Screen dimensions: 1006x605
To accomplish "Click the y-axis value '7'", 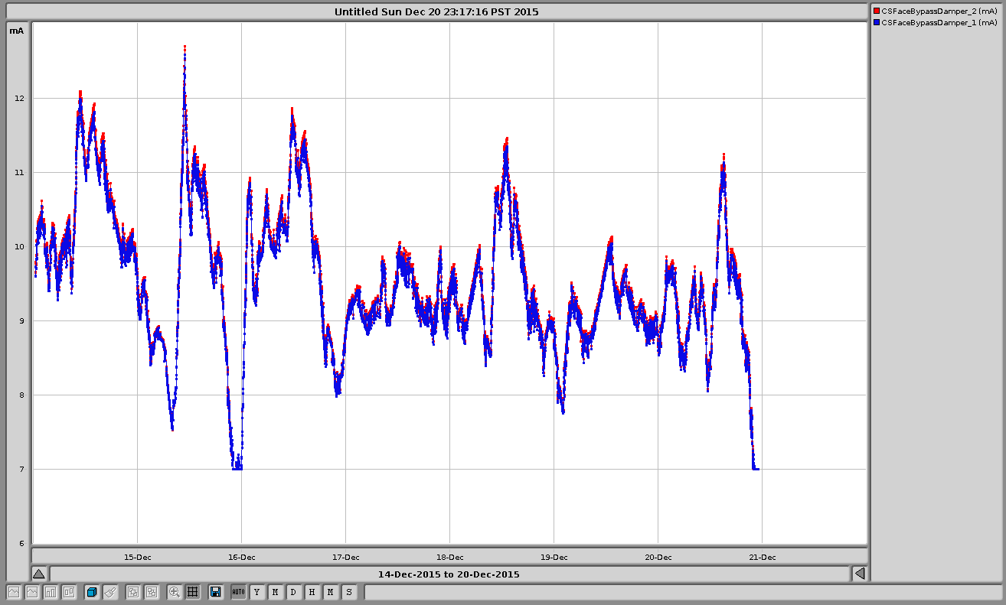I will (21, 469).
